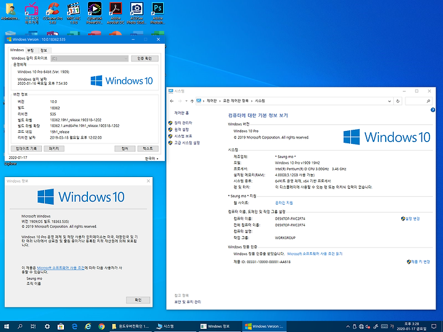Expand address bar history dropdown in 시스템 window
The width and height of the screenshot is (443, 332).
coord(389,101)
